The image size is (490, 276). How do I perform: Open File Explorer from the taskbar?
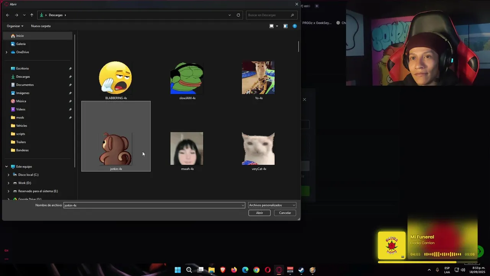[x=211, y=270]
